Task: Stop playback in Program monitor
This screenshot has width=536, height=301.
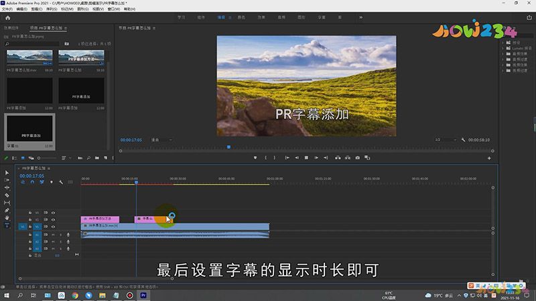Action: 306,158
